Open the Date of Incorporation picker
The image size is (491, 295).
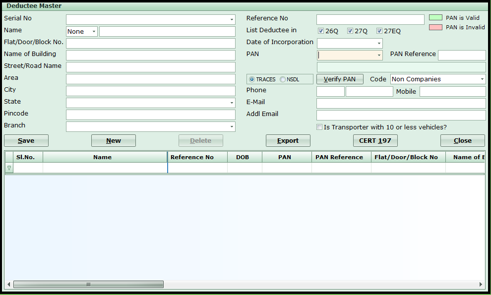[379, 43]
